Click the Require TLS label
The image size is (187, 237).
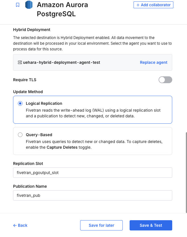[x=25, y=80]
